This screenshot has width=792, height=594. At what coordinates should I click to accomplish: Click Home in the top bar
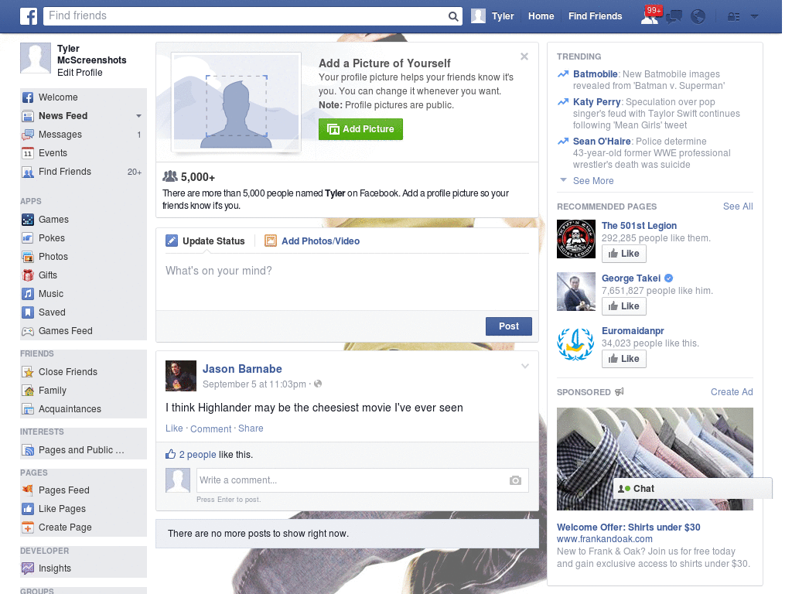click(541, 16)
